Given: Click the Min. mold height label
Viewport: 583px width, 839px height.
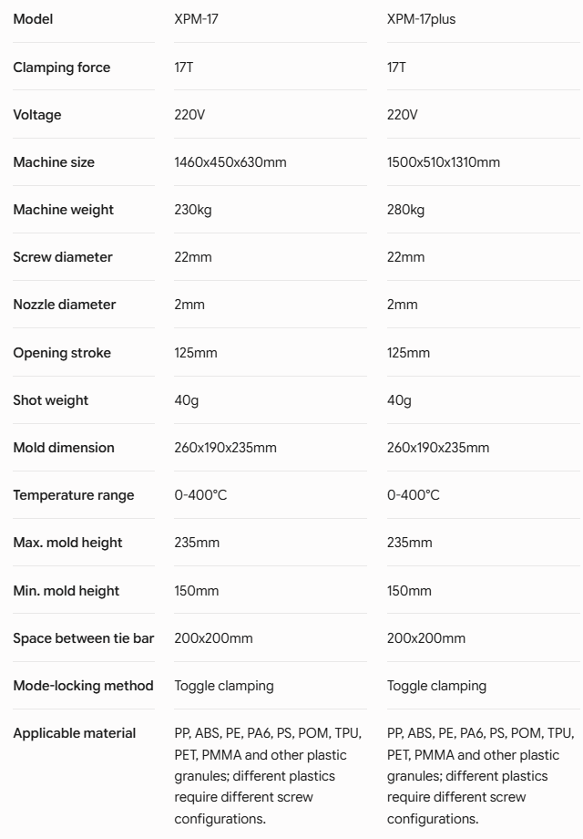Looking at the screenshot, I should click(x=66, y=591).
